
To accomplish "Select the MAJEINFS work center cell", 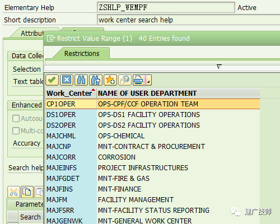I will click(x=71, y=168).
